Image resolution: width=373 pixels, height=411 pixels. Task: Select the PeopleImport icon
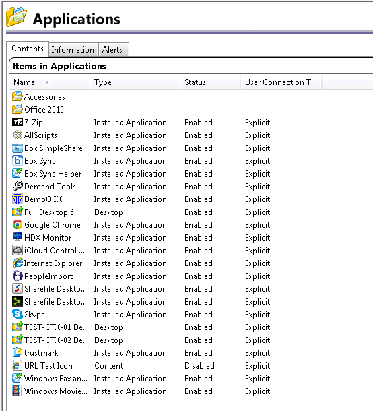18,276
